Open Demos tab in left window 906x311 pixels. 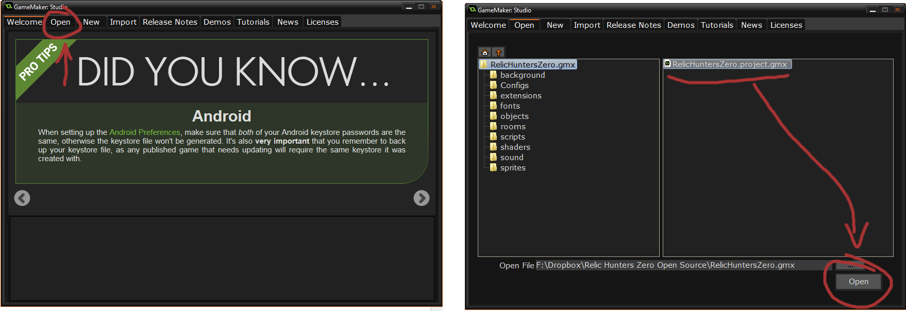pyautogui.click(x=217, y=22)
